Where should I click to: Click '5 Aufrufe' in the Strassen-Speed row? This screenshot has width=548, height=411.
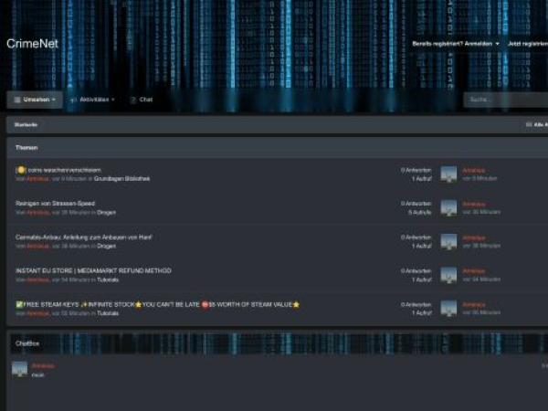pyautogui.click(x=419, y=212)
